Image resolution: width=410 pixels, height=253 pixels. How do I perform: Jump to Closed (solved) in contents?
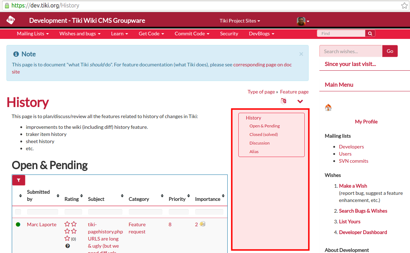(264, 134)
